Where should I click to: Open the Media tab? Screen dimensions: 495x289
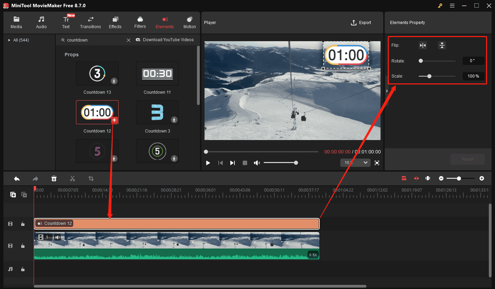[16, 23]
